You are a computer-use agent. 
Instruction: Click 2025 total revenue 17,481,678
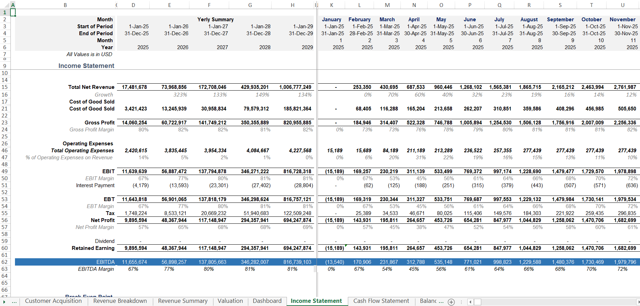click(x=134, y=87)
